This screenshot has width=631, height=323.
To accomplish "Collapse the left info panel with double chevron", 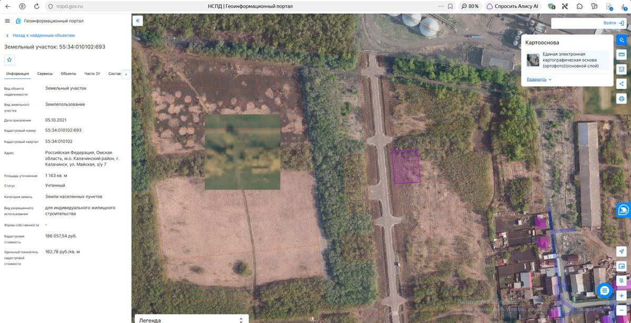I will tap(138, 21).
